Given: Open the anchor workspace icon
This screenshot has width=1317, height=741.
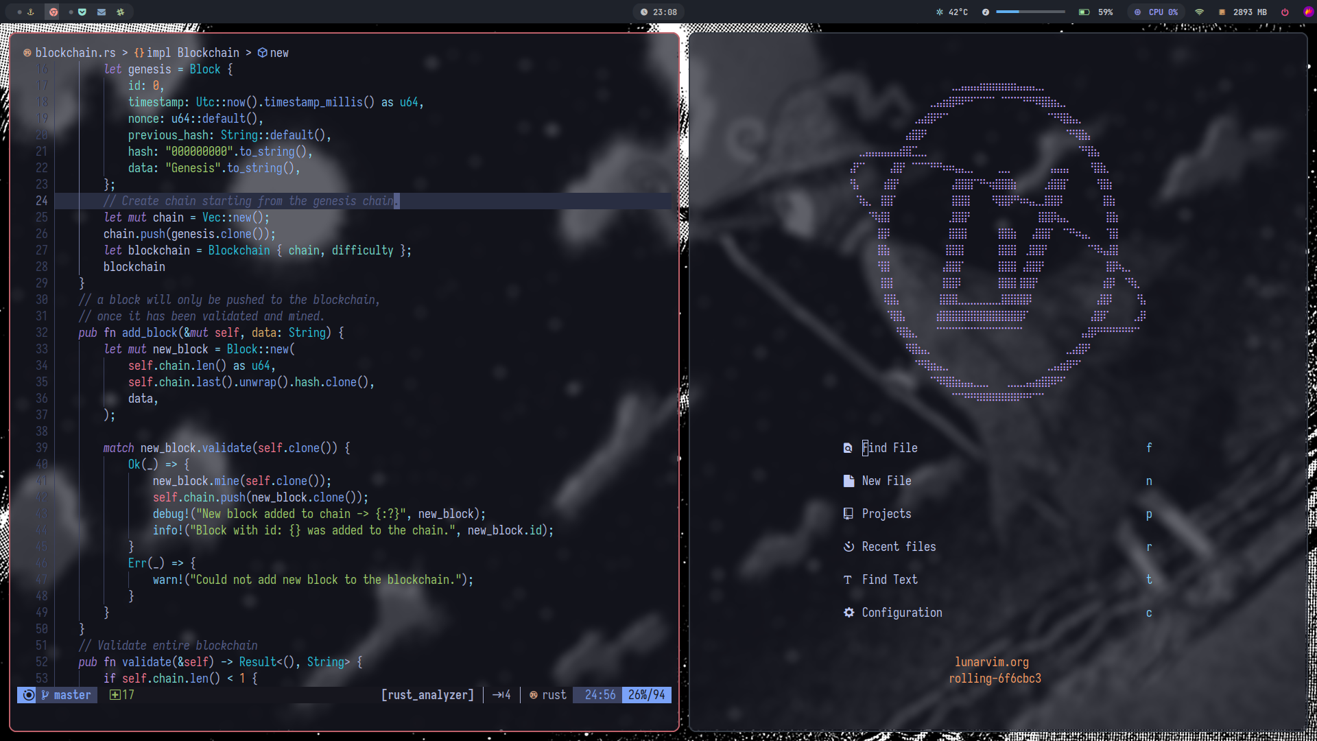Looking at the screenshot, I should coord(30,12).
